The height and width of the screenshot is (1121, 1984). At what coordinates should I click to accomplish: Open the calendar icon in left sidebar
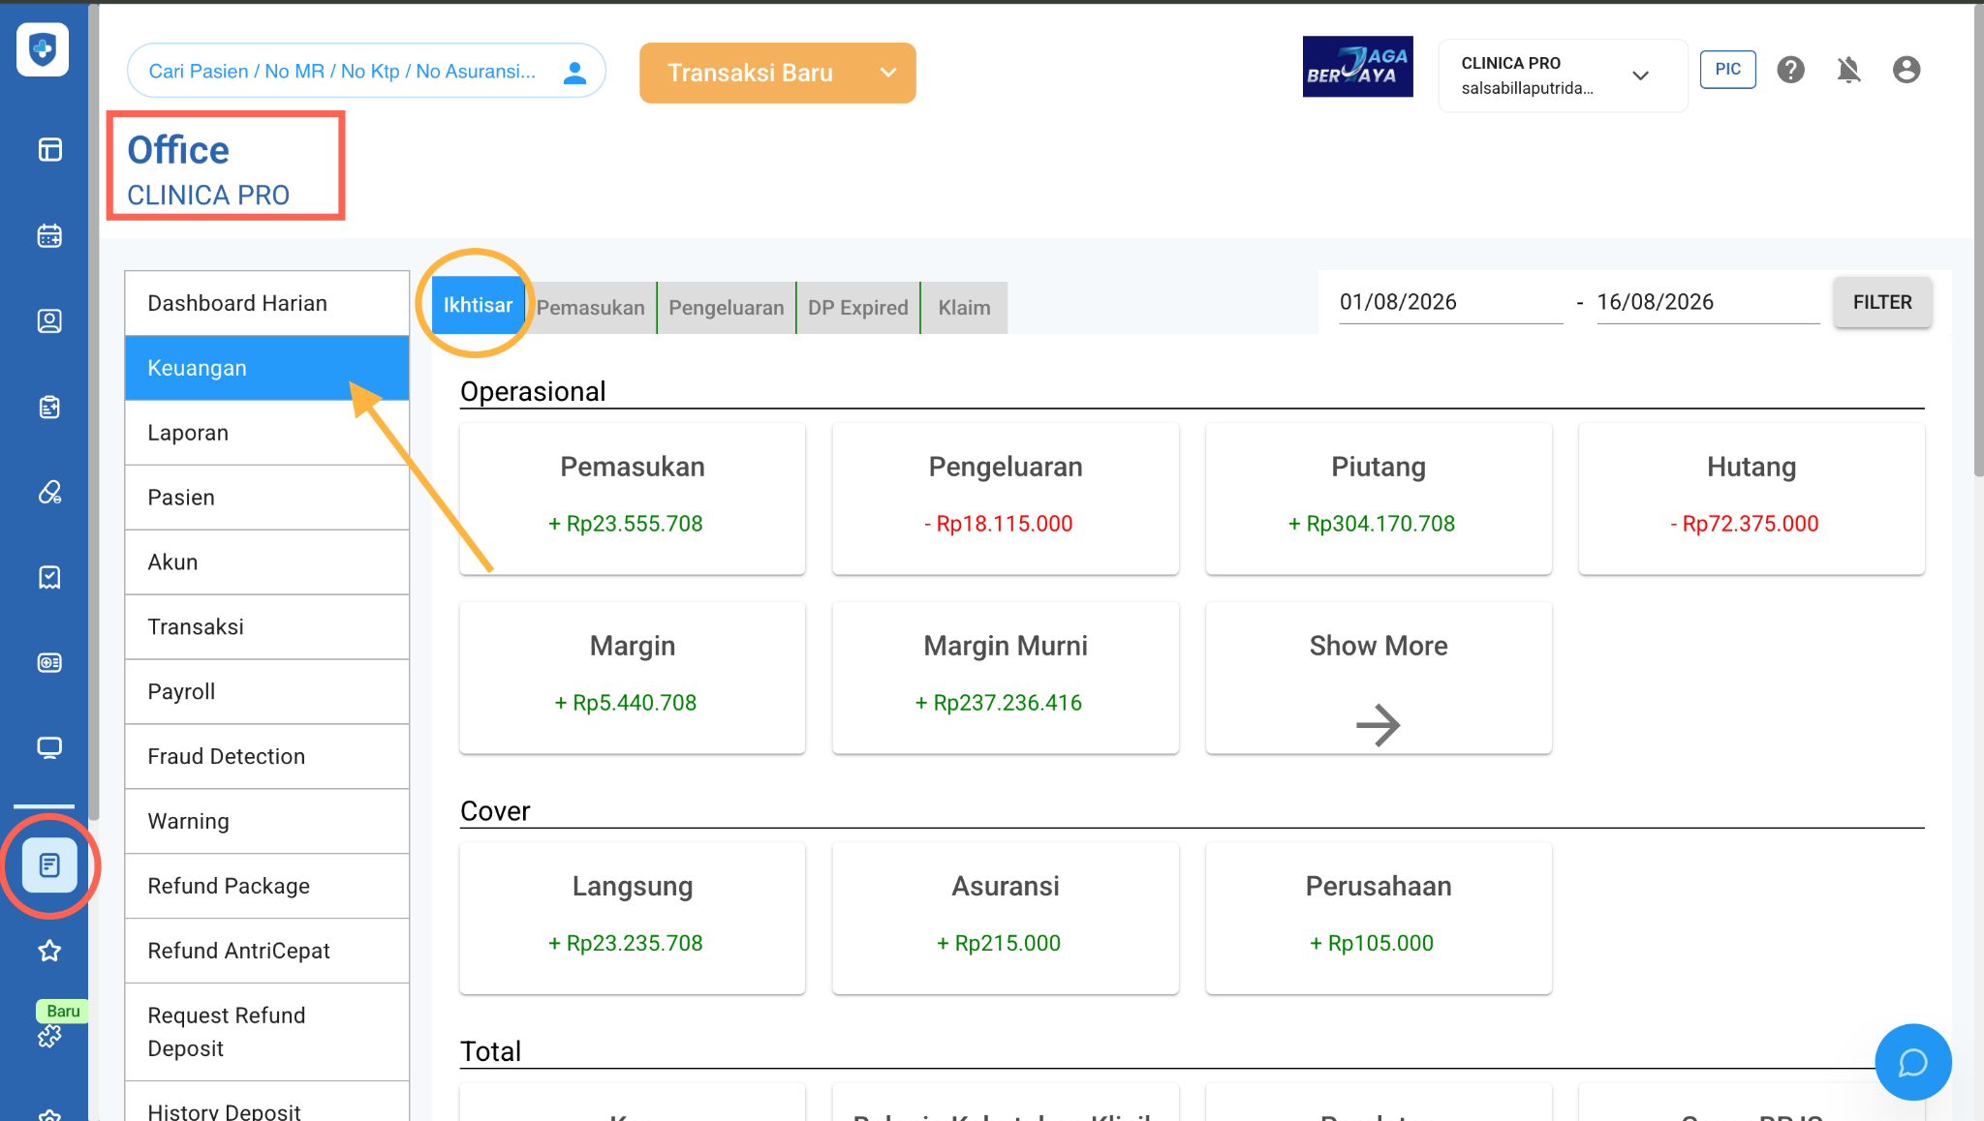(49, 235)
